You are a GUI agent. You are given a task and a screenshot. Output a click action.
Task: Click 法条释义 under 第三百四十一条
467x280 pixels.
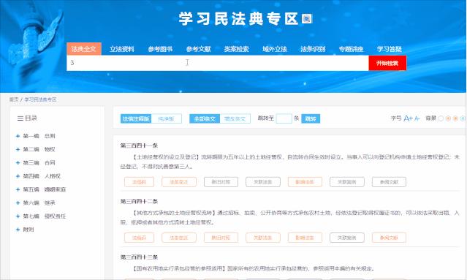[x=179, y=182]
